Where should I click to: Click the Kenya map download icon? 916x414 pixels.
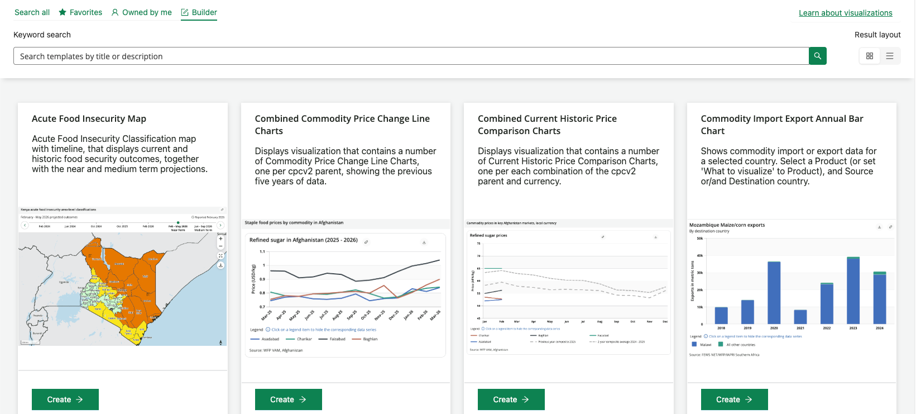(220, 265)
